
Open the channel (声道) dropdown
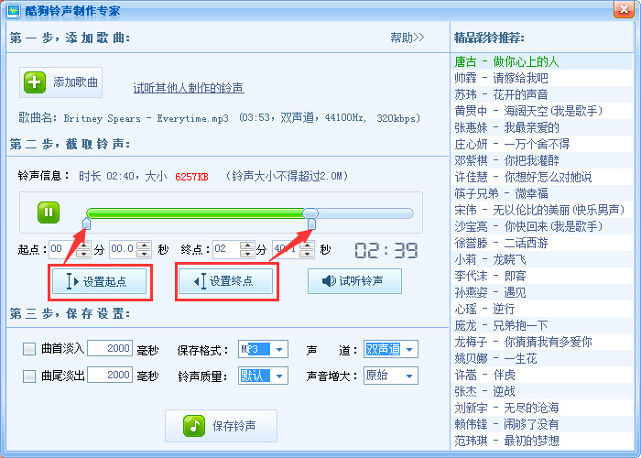tap(407, 349)
